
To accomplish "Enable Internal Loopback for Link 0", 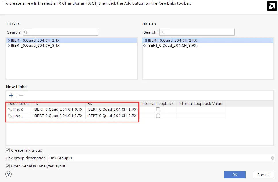I will pos(158,109).
